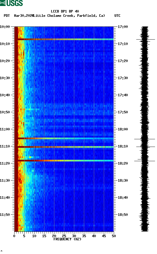Image resolution: width=157 pixels, height=254 pixels.
Task: Click the '40' frequency axis tick
Action: click(94, 236)
